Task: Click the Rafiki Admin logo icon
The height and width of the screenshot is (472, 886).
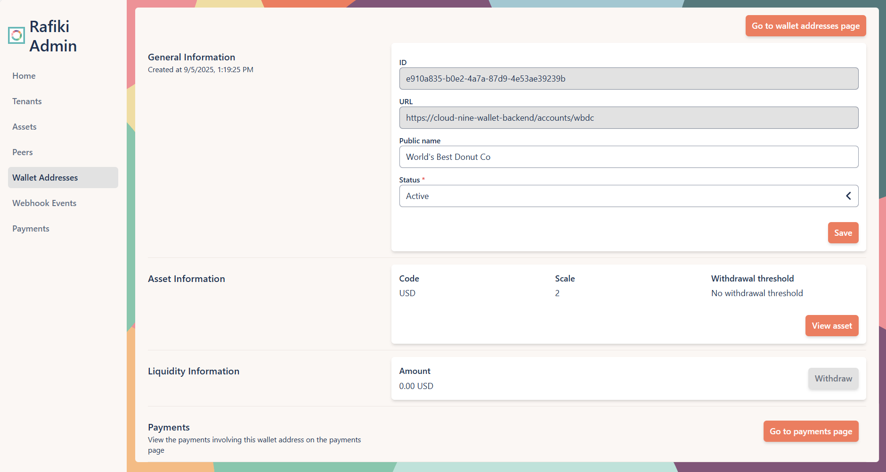Action: coord(16,35)
